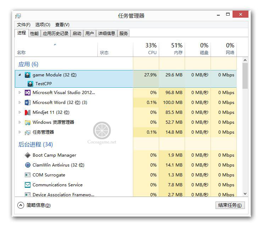Sort by the 状态 column header
This screenshot has width=263, height=227.
point(116,50)
